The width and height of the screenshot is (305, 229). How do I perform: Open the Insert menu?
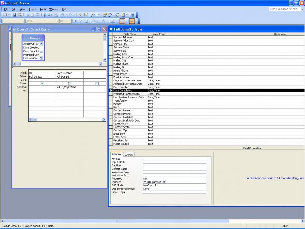point(32,9)
